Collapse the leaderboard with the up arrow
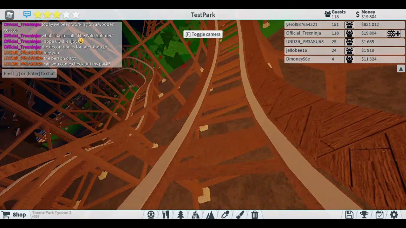Viewport: 406px width, 228px height. pyautogui.click(x=401, y=69)
